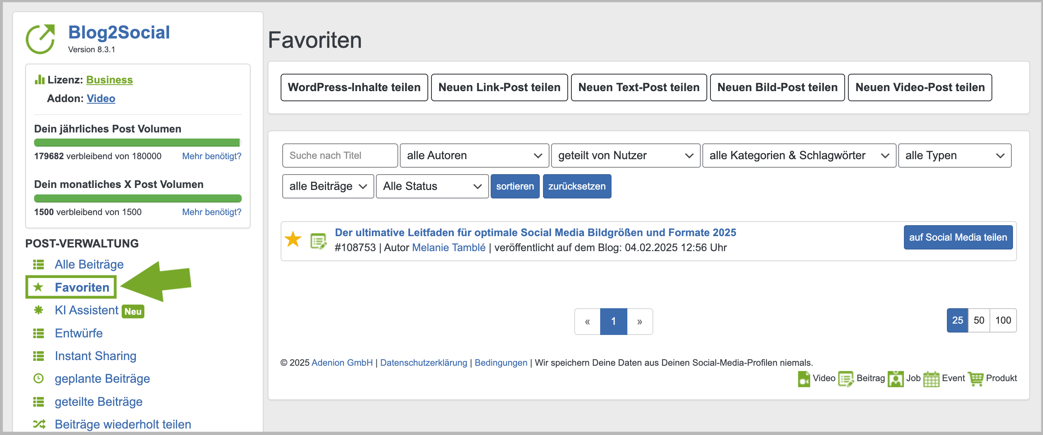Click the yearly post volume progress bar
Image resolution: width=1043 pixels, height=435 pixels.
138,143
